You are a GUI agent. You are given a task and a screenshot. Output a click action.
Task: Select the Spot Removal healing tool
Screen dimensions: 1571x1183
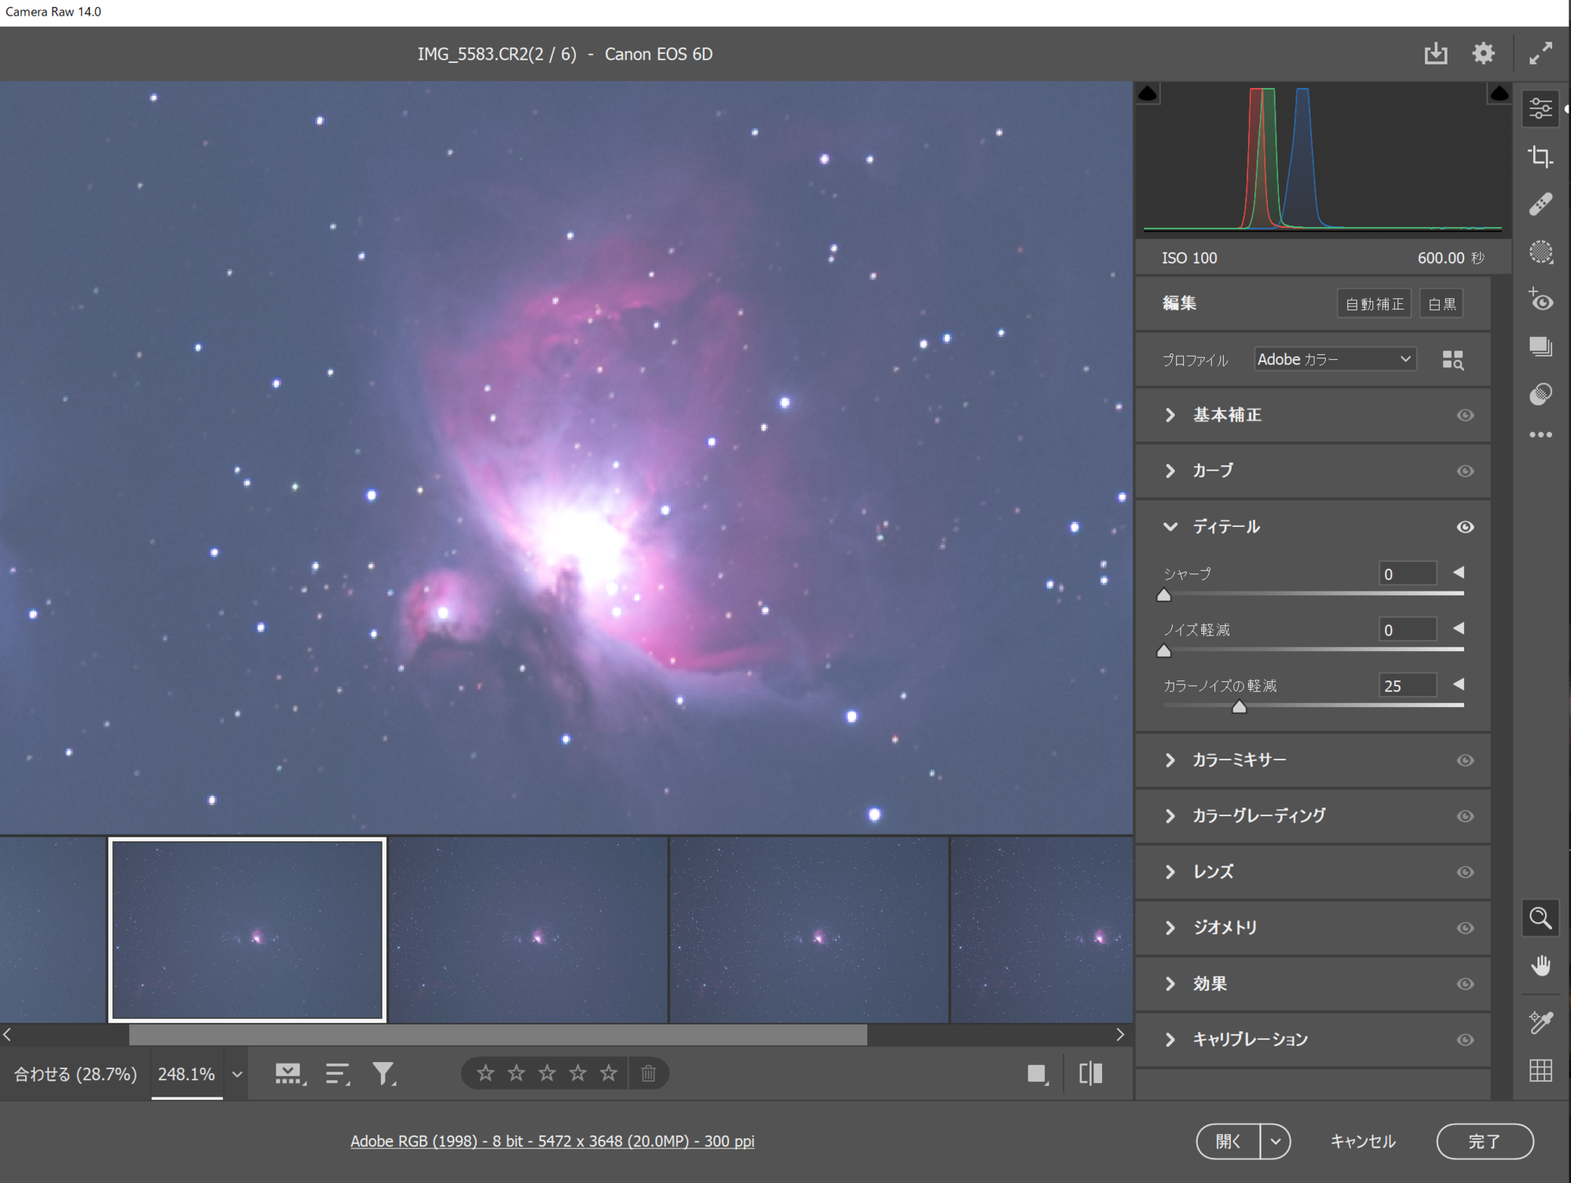click(1540, 204)
